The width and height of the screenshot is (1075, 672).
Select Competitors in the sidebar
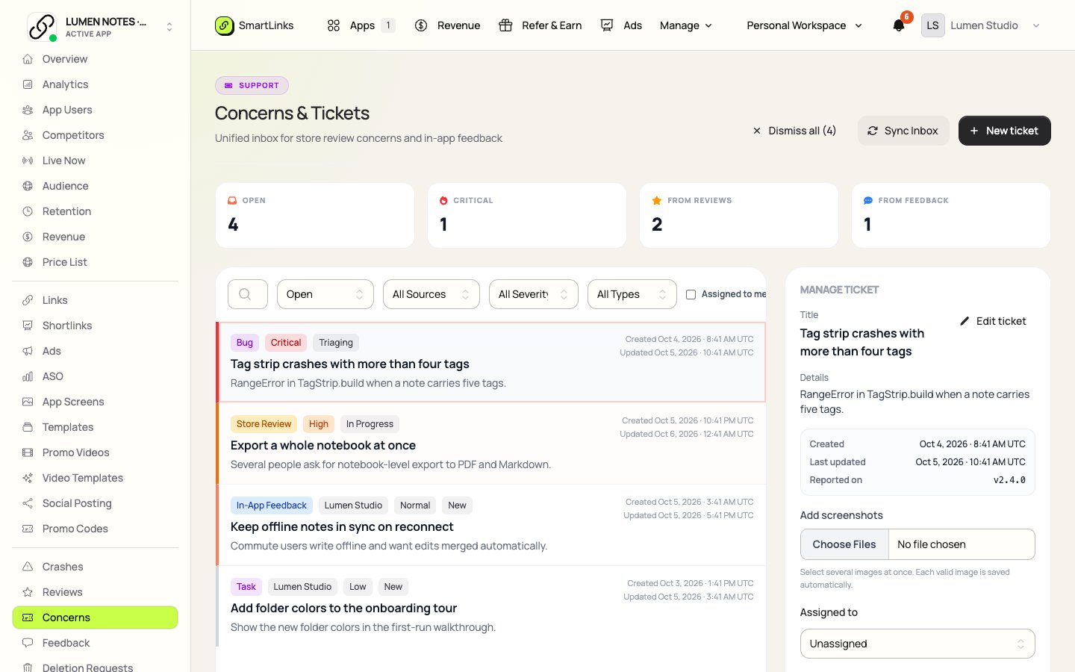pyautogui.click(x=96, y=135)
